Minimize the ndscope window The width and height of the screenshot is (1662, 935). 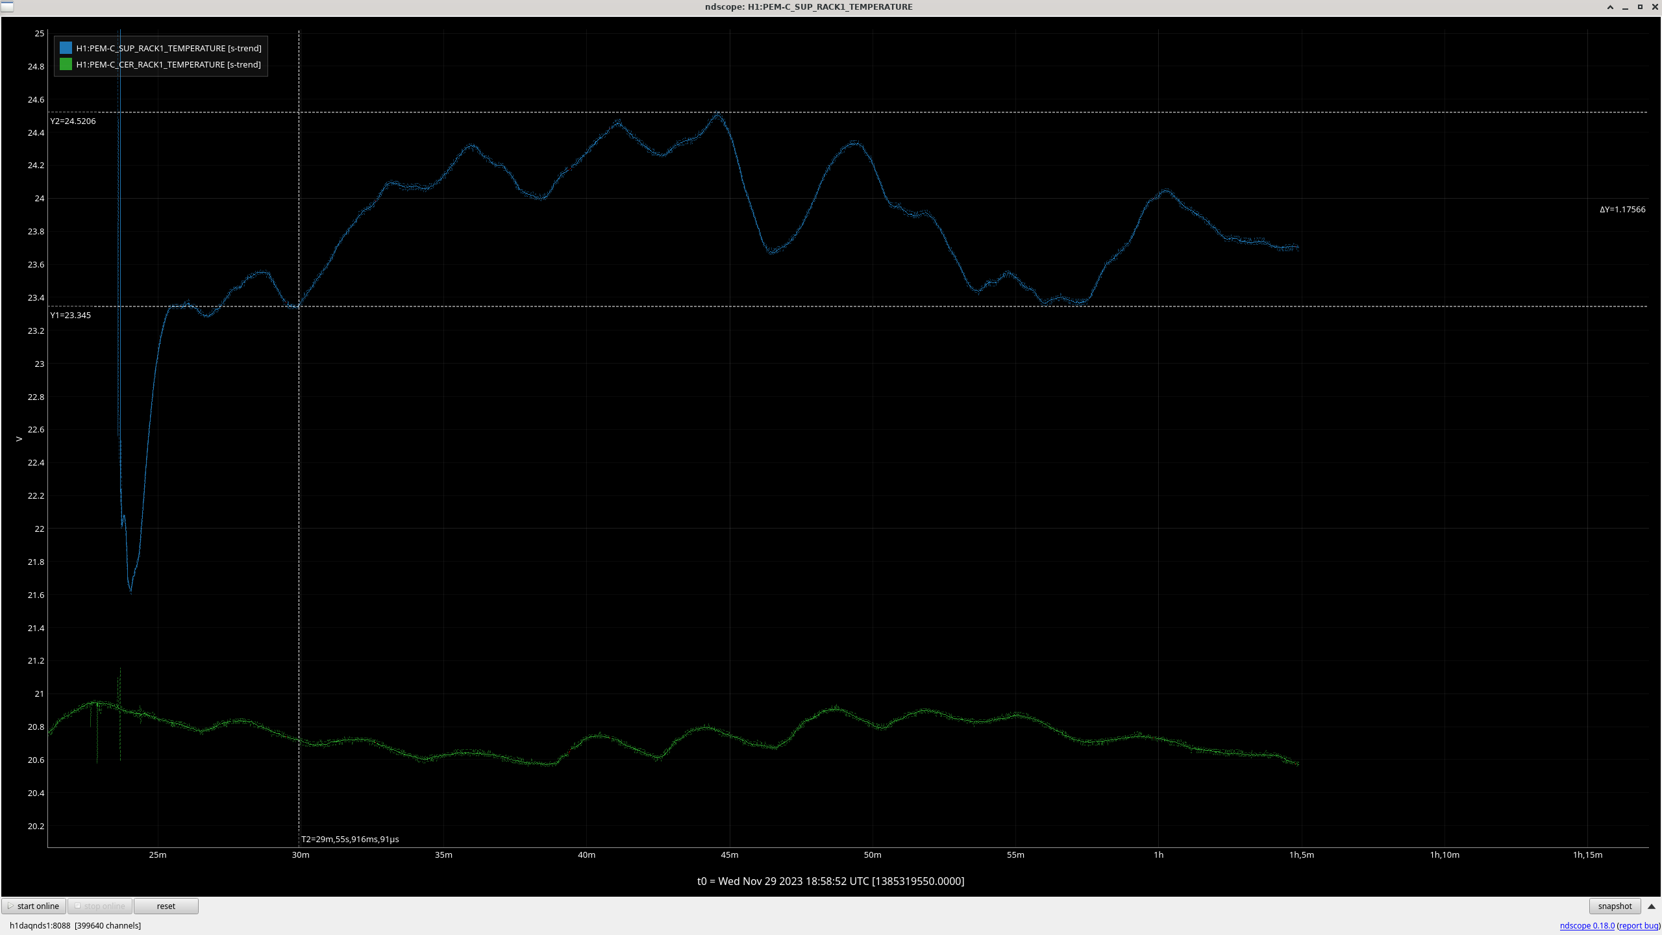1625,6
